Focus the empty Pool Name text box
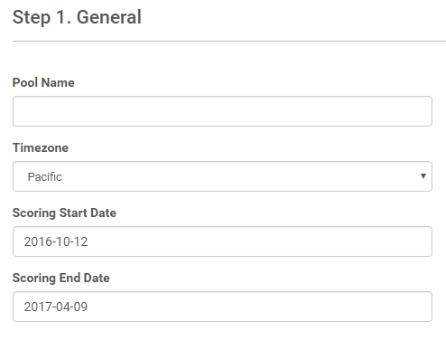 coord(222,111)
